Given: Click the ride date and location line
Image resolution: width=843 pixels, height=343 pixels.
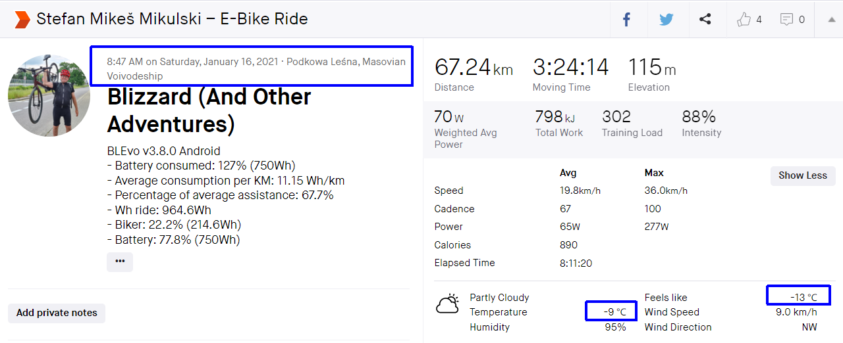Looking at the screenshot, I should (x=256, y=68).
